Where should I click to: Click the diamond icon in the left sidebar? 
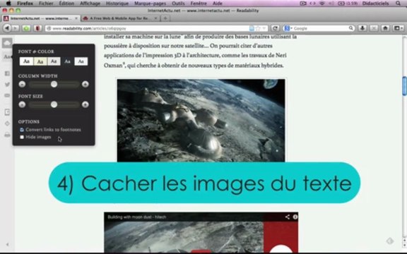[x=7, y=123]
